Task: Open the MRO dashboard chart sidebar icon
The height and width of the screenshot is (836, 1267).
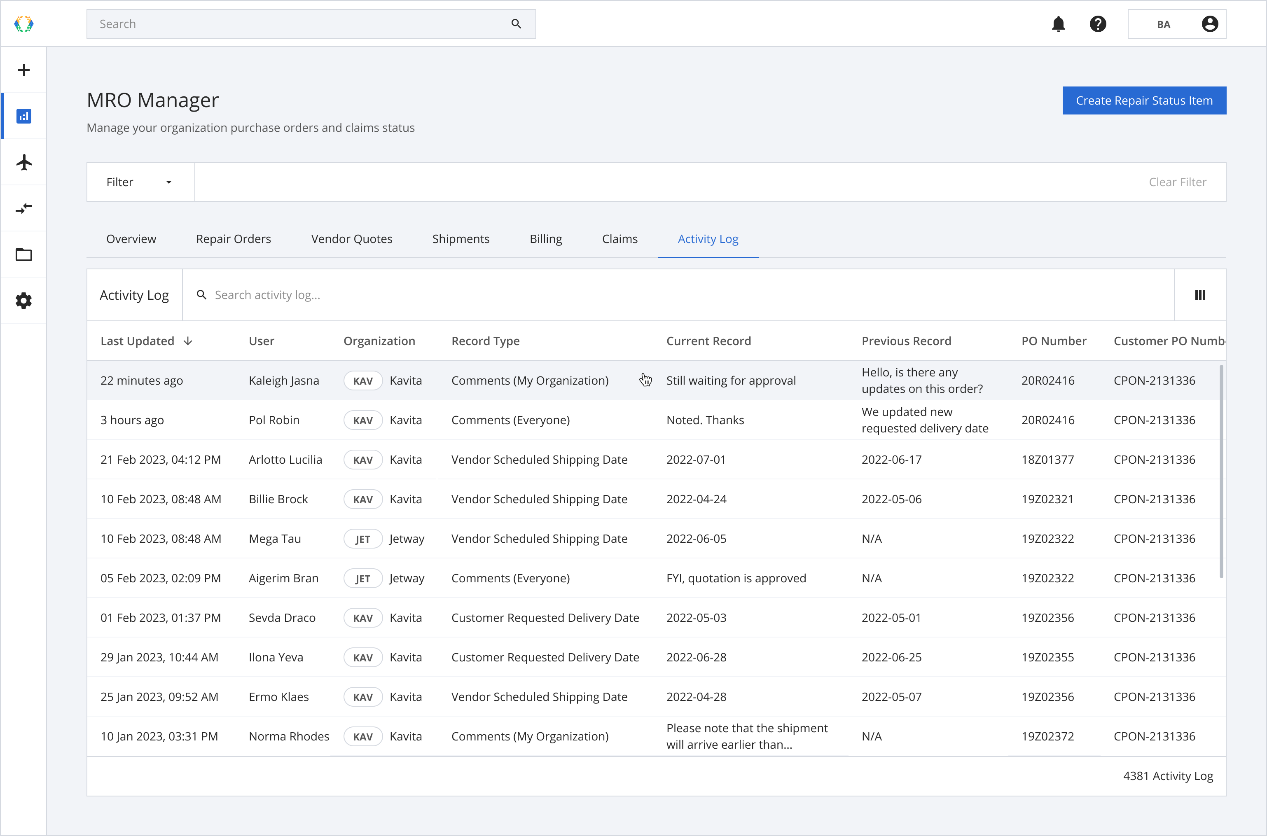Action: click(x=23, y=116)
